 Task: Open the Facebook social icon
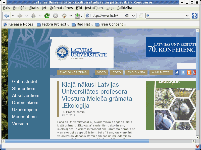(177, 72)
